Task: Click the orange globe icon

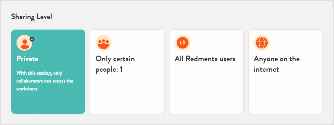Action: click(261, 43)
